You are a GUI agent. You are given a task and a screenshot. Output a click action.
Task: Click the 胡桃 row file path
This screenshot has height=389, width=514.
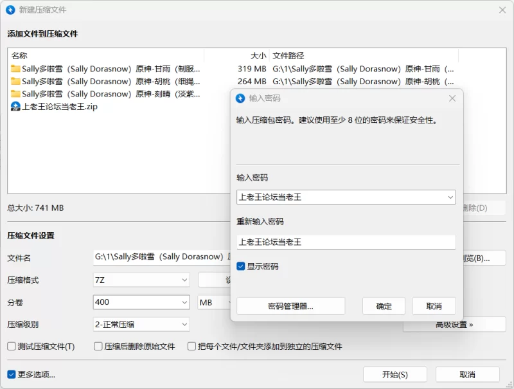tap(363, 82)
